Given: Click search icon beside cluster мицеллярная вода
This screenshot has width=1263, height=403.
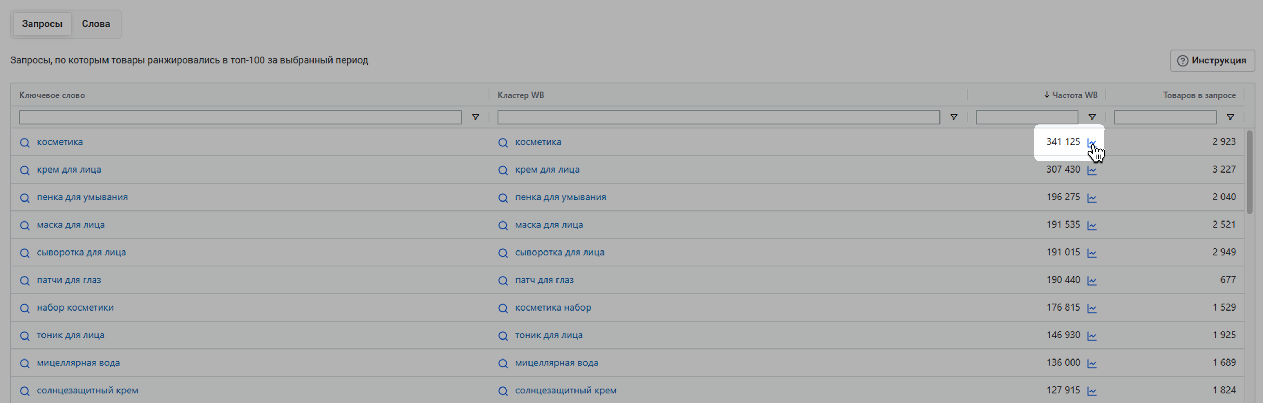Looking at the screenshot, I should [x=503, y=363].
